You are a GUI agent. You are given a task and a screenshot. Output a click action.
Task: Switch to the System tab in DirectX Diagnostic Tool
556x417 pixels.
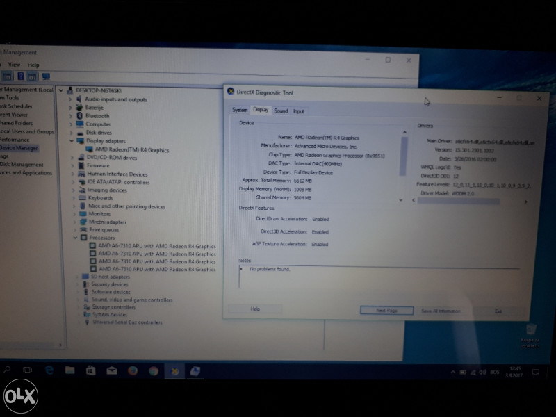pyautogui.click(x=240, y=110)
